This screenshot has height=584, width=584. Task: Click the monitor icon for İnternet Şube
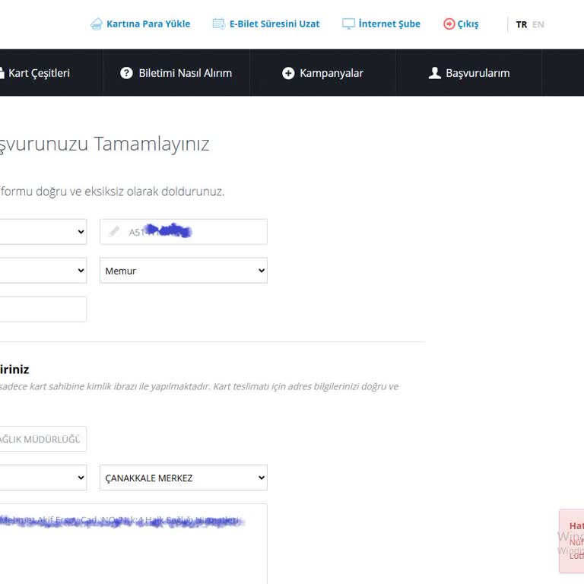(x=348, y=24)
